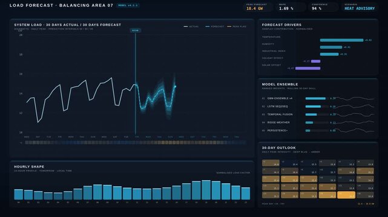Click the first Hourly Shape bar at hour 00

19,194
